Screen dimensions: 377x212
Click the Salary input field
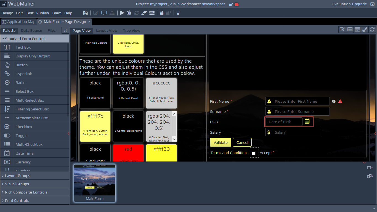(x=293, y=132)
